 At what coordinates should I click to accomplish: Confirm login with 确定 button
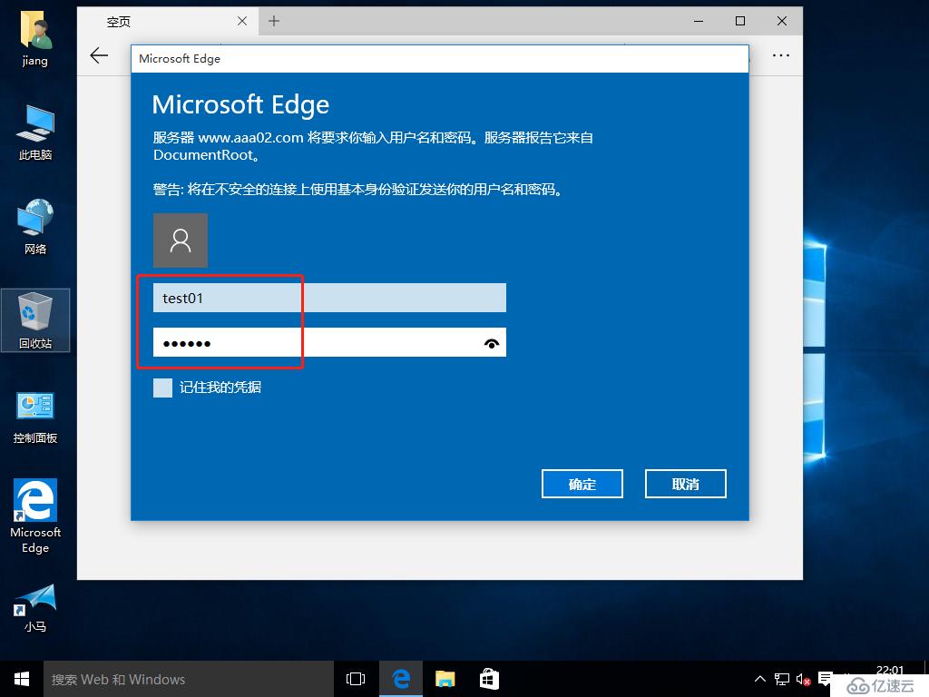582,485
